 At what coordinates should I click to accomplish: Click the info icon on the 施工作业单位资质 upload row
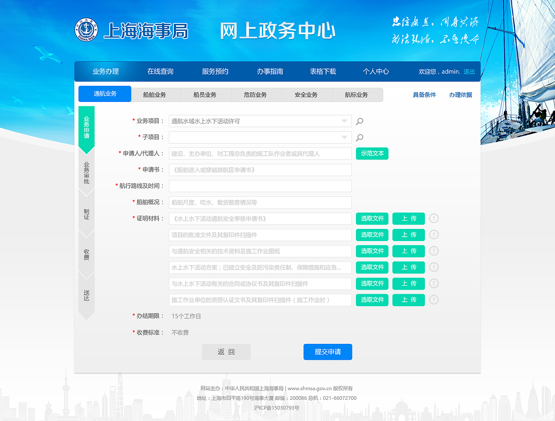tap(434, 300)
